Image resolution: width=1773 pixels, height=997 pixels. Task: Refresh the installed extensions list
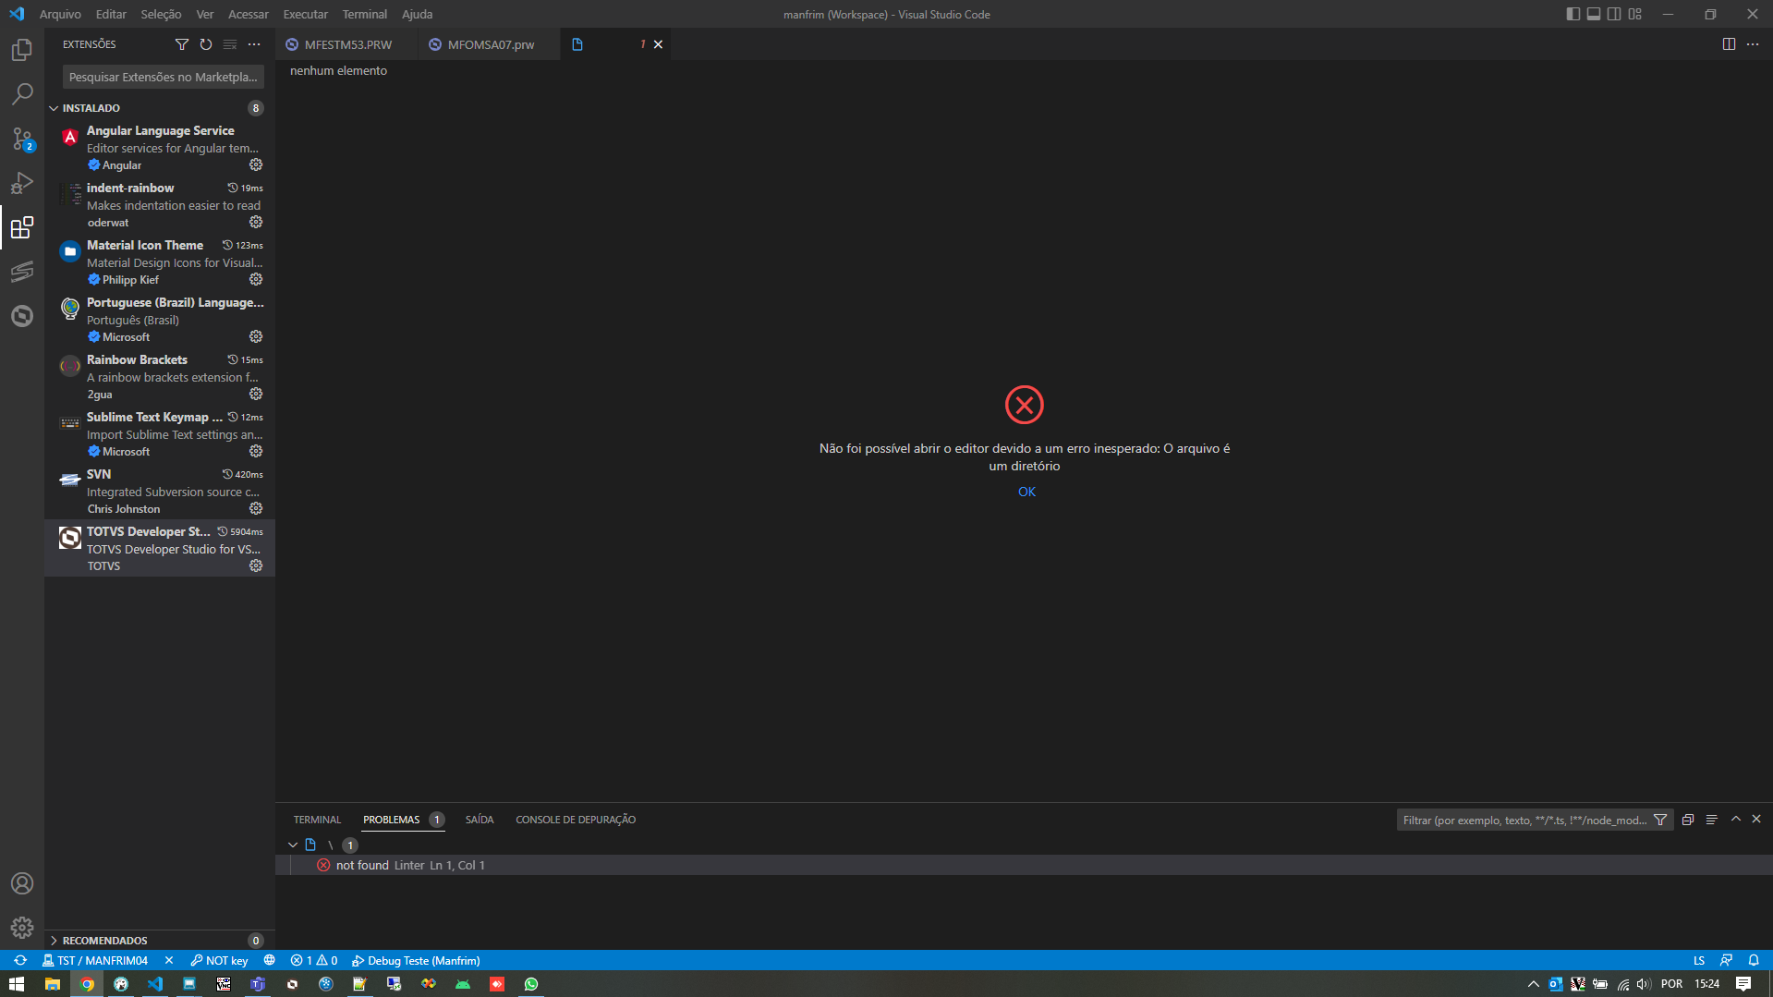(205, 43)
